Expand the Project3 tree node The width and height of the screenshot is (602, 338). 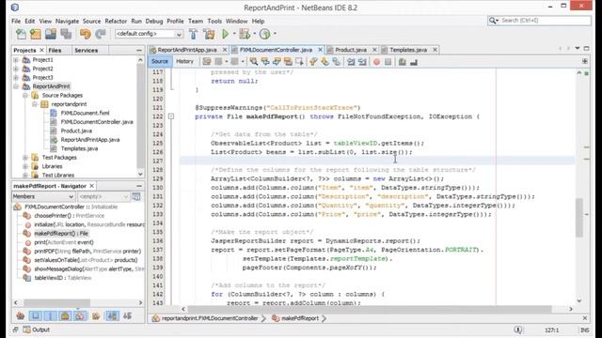pyautogui.click(x=16, y=77)
